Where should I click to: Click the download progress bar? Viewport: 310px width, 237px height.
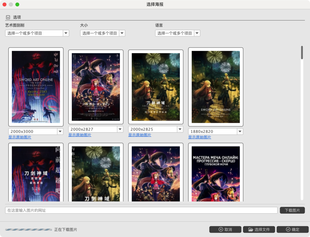tap(28, 230)
